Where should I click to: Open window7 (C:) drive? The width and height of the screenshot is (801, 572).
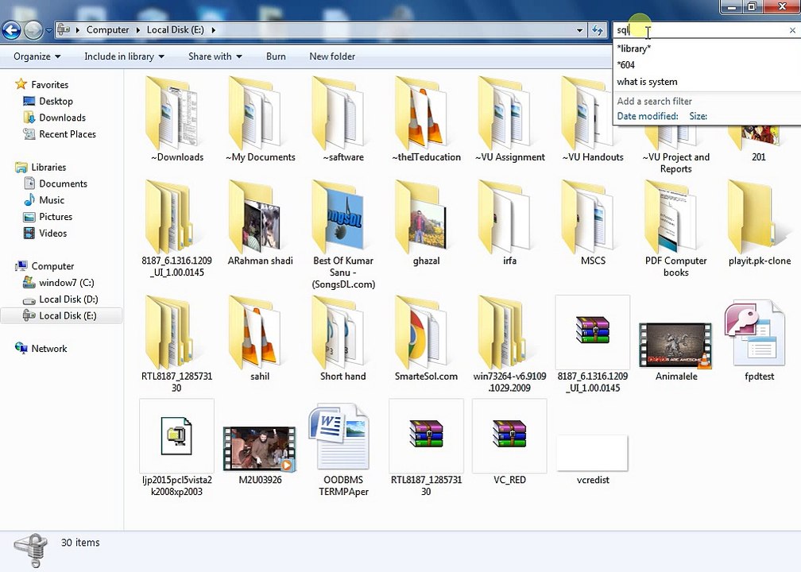[x=59, y=283]
